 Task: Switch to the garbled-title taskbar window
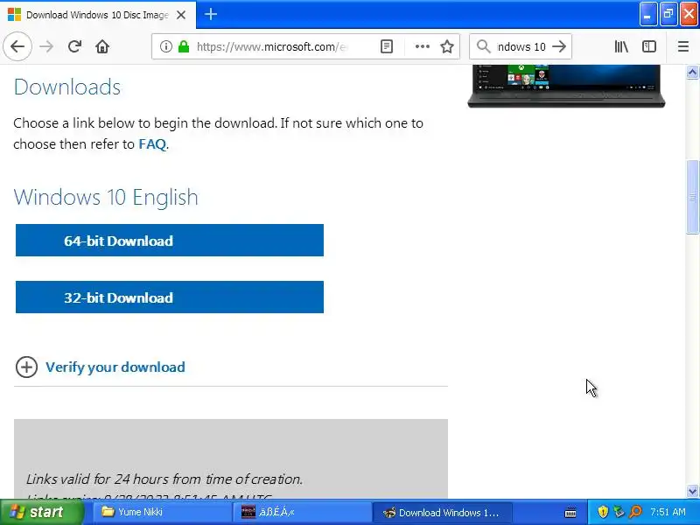point(302,512)
